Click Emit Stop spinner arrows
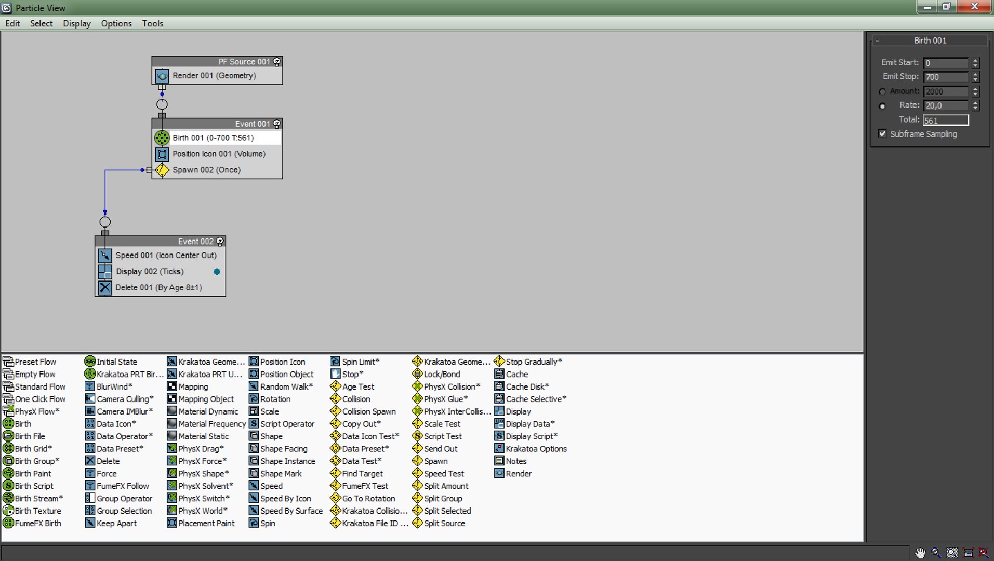The image size is (994, 561). (975, 77)
